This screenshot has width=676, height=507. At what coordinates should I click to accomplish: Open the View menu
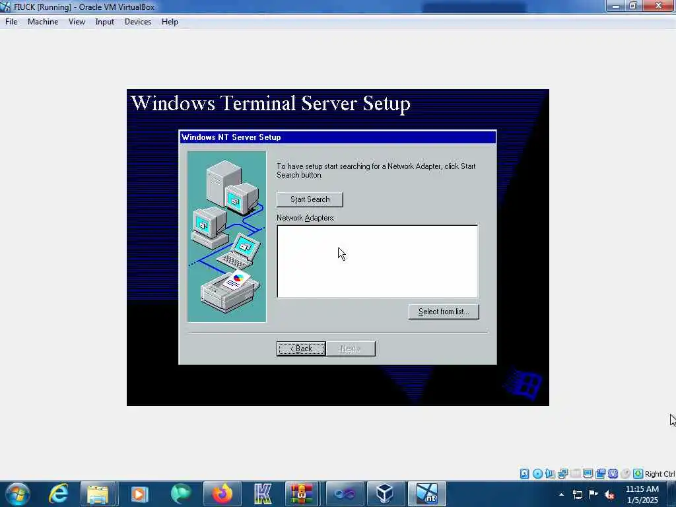[77, 22]
